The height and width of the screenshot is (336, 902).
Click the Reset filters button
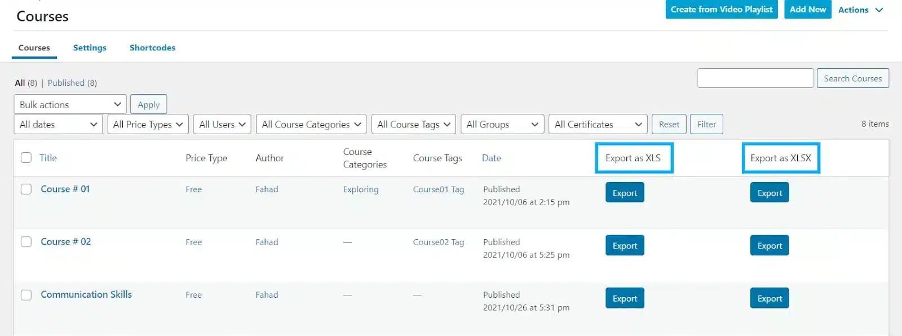point(669,124)
